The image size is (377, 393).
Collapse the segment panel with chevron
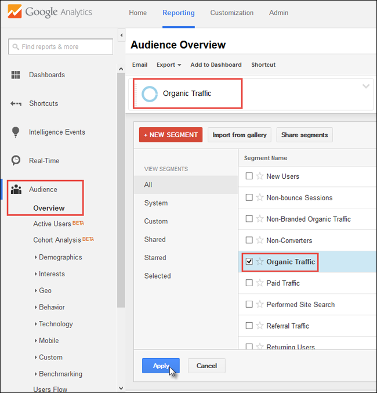[365, 86]
